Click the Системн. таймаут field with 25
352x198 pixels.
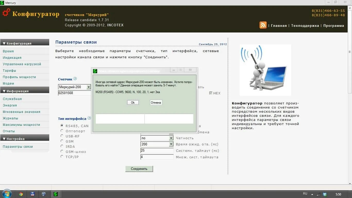157,150
